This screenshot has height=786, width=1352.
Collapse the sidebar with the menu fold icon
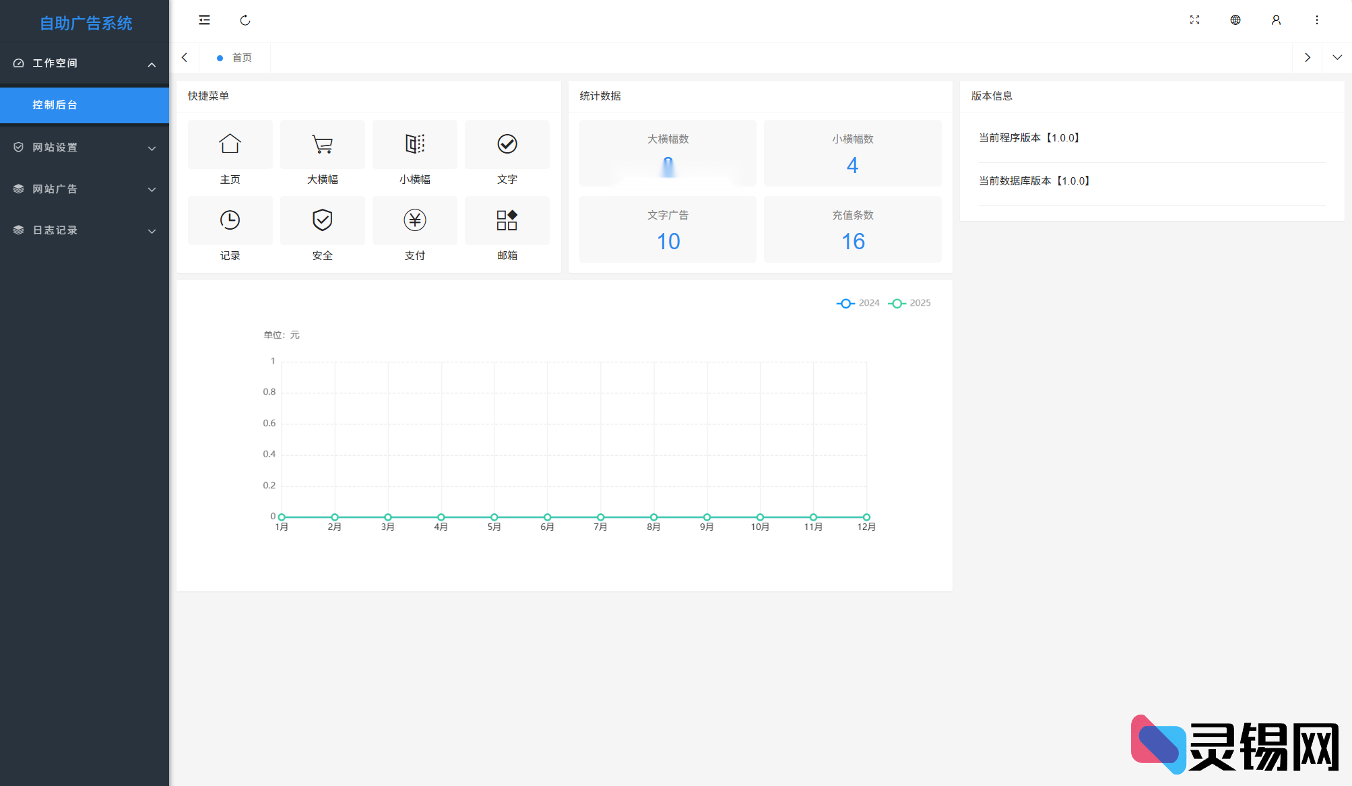[x=204, y=20]
